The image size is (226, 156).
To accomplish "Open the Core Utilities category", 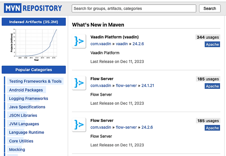I will click(x=21, y=141).
